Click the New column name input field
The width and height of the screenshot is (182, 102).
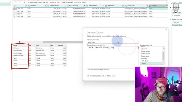(113, 42)
